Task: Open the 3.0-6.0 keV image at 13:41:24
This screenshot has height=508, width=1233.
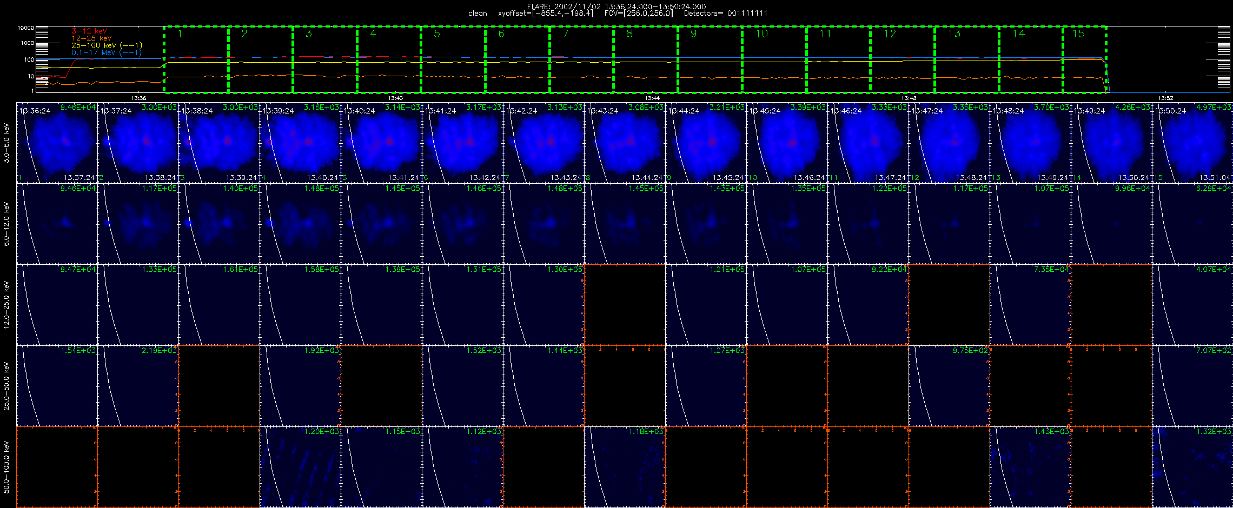Action: (463, 143)
